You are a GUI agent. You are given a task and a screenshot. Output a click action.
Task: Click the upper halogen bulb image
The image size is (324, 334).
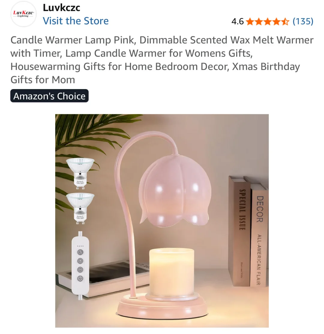pos(80,173)
